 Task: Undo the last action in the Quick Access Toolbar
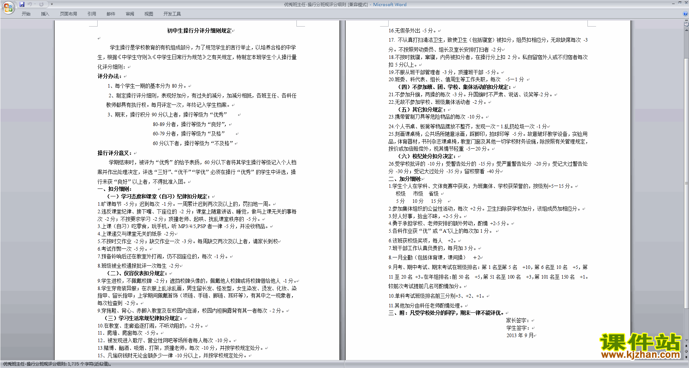click(30, 4)
